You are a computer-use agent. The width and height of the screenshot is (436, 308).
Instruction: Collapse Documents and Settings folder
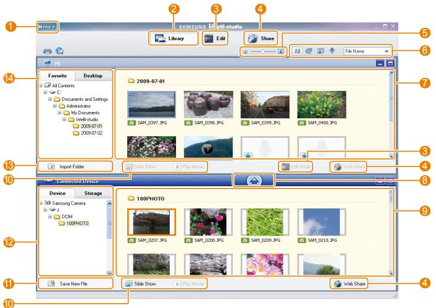coord(50,99)
